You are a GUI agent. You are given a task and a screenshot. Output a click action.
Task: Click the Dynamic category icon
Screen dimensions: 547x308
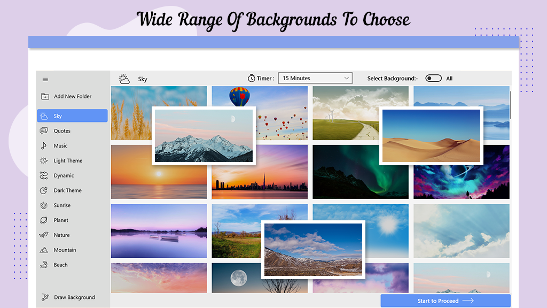pos(44,175)
